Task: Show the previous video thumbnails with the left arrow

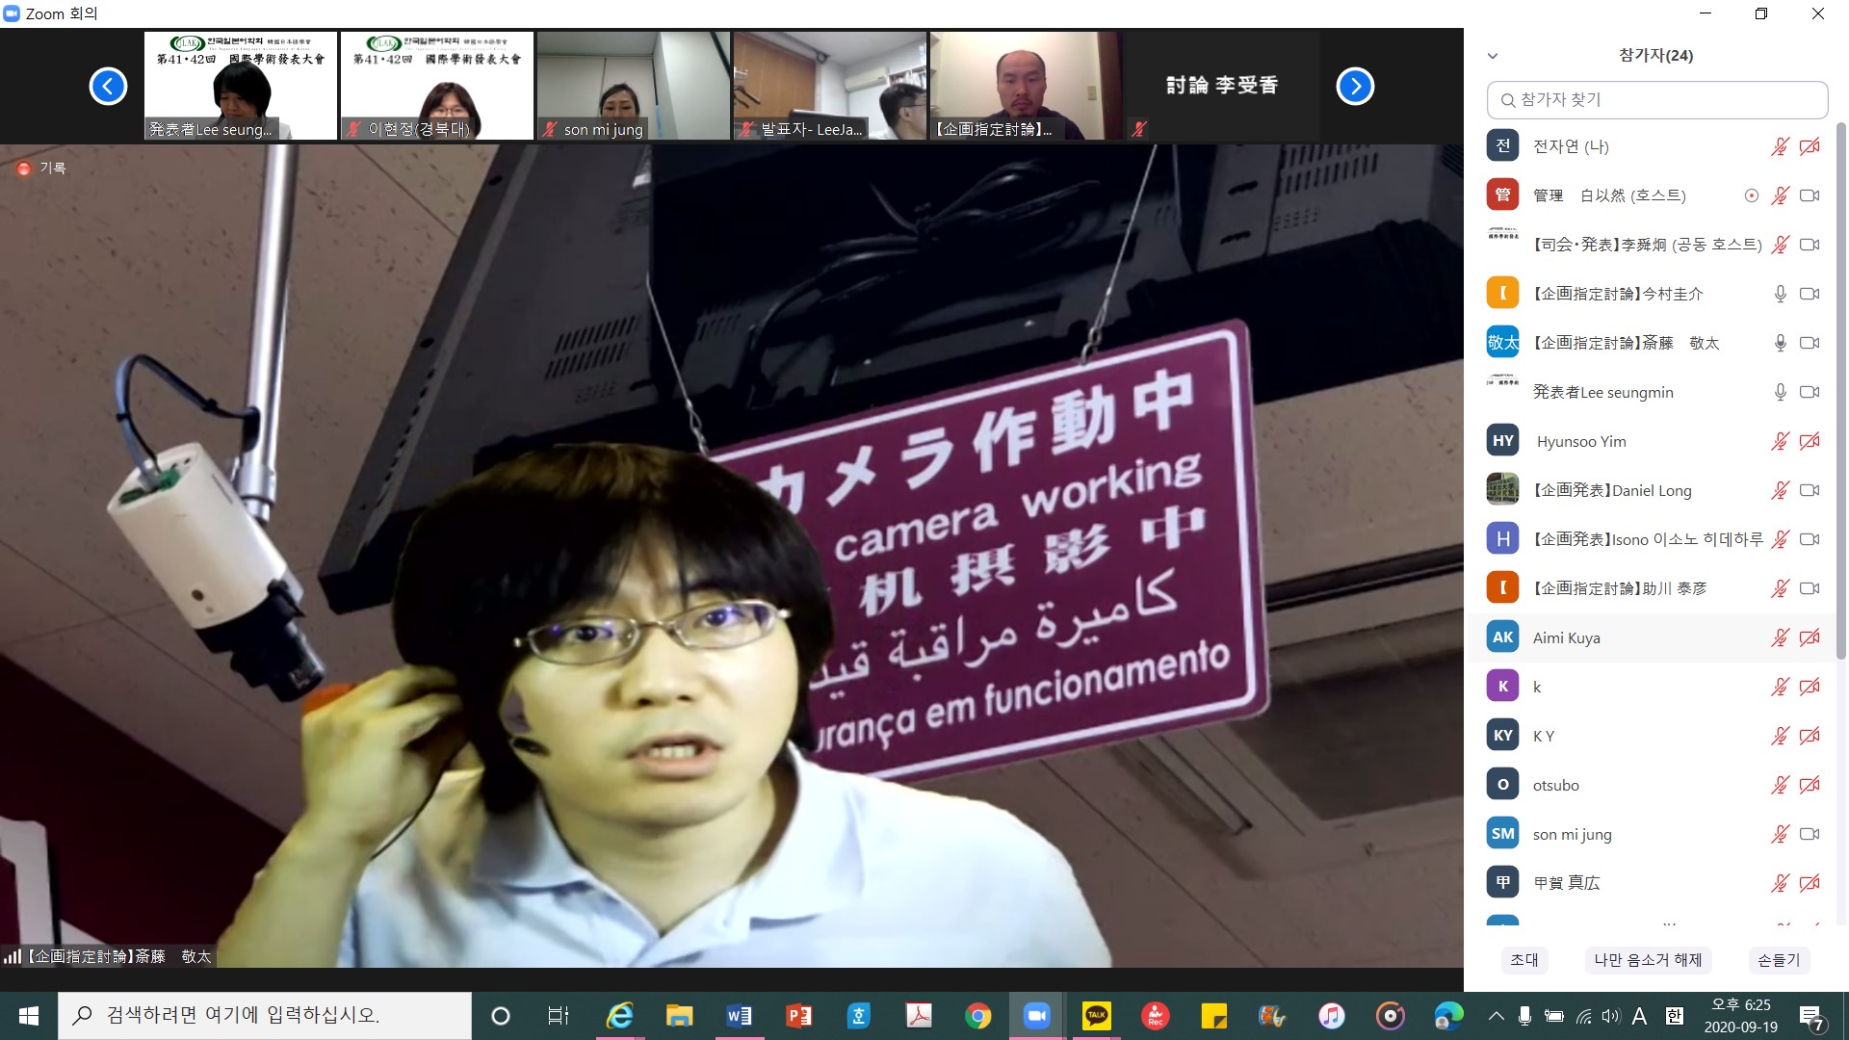Action: pyautogui.click(x=108, y=87)
